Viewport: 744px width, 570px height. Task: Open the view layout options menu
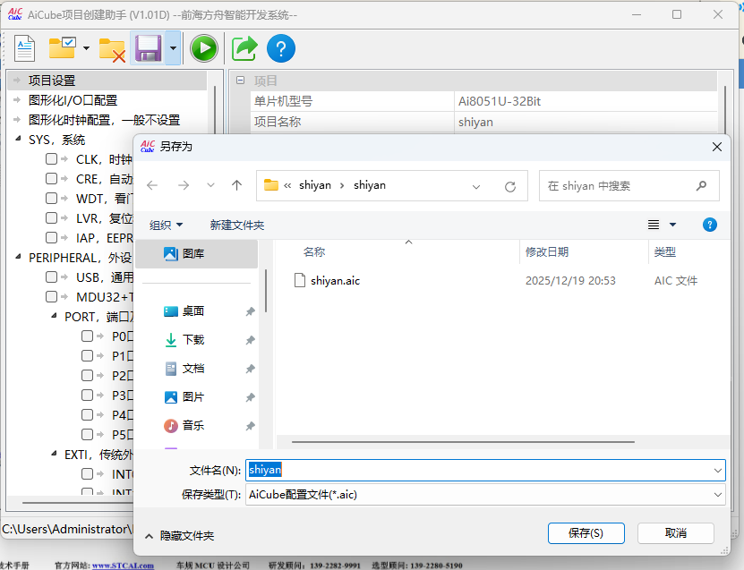pos(661,224)
